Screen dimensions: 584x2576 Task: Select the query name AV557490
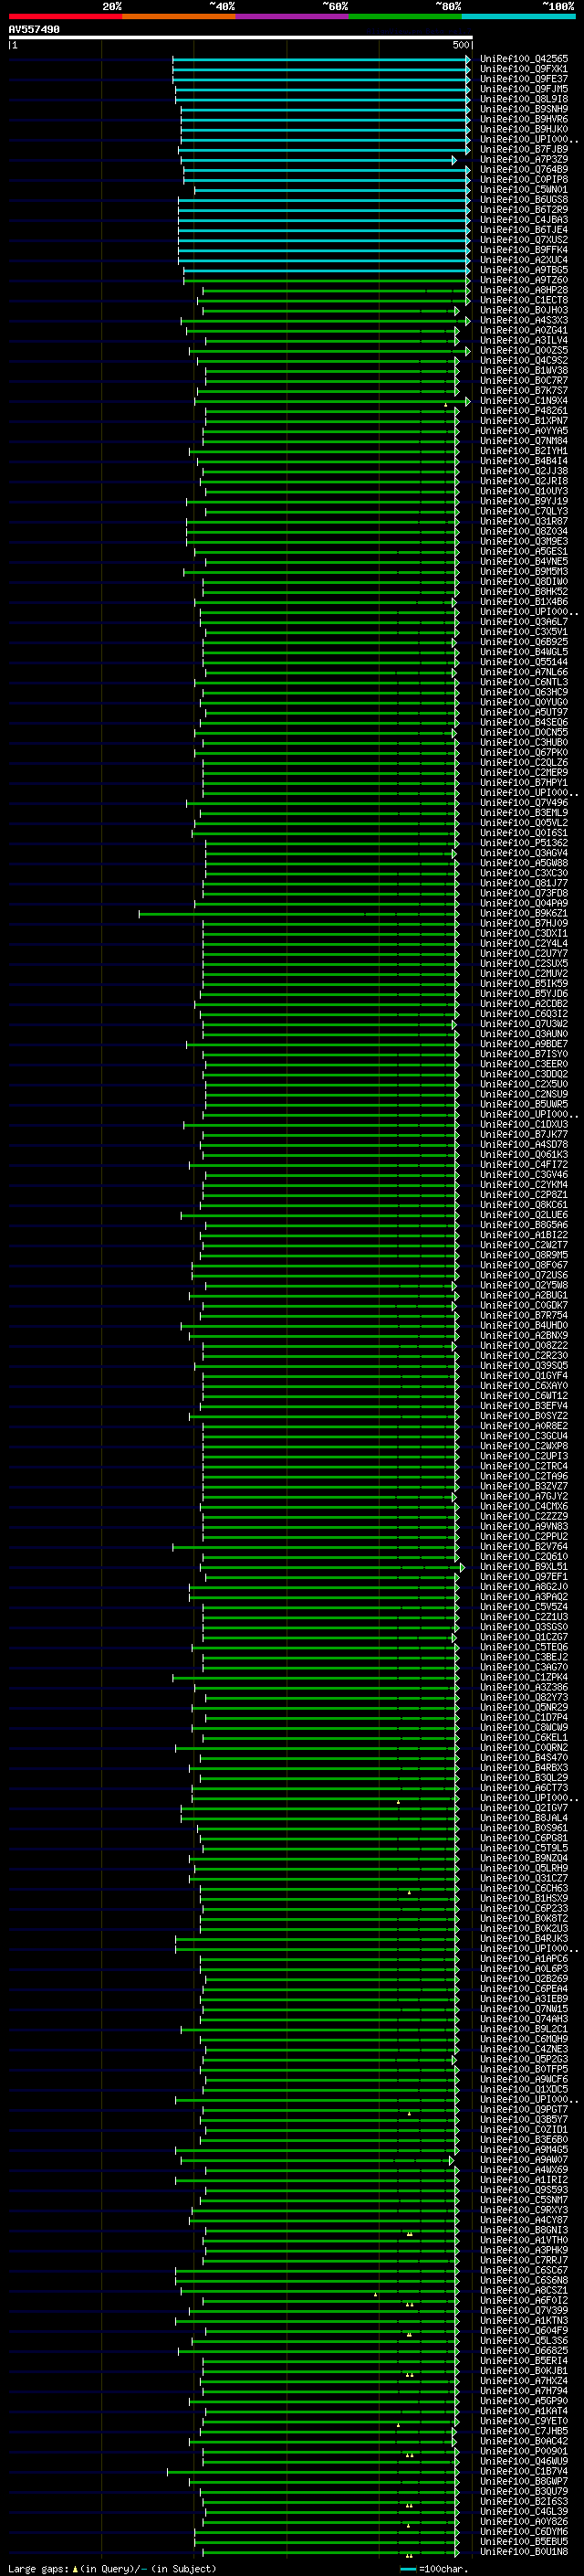[x=34, y=29]
